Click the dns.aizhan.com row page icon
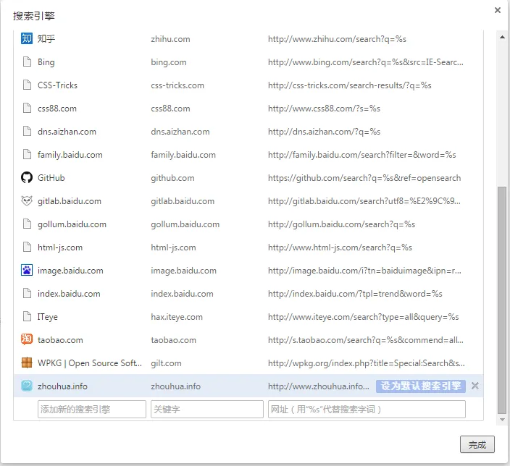The image size is (510, 466). tap(27, 131)
